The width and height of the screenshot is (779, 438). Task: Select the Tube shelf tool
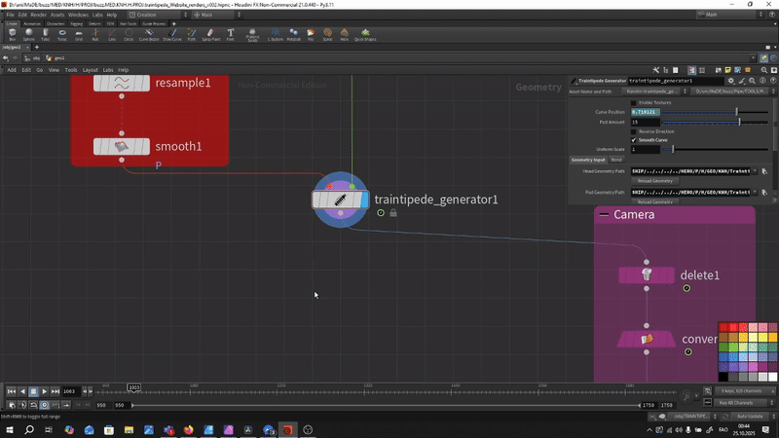coord(45,34)
